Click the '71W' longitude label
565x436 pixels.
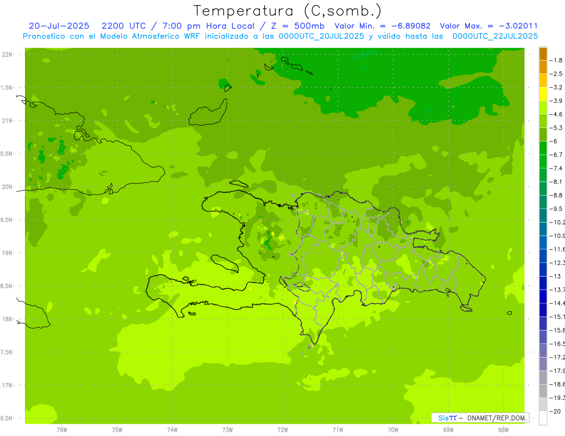338,430
